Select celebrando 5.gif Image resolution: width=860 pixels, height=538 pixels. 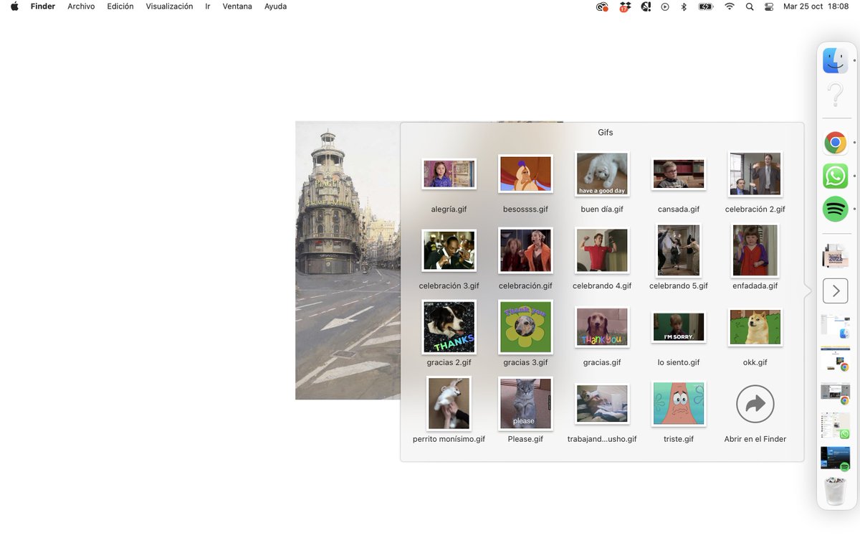(679, 250)
